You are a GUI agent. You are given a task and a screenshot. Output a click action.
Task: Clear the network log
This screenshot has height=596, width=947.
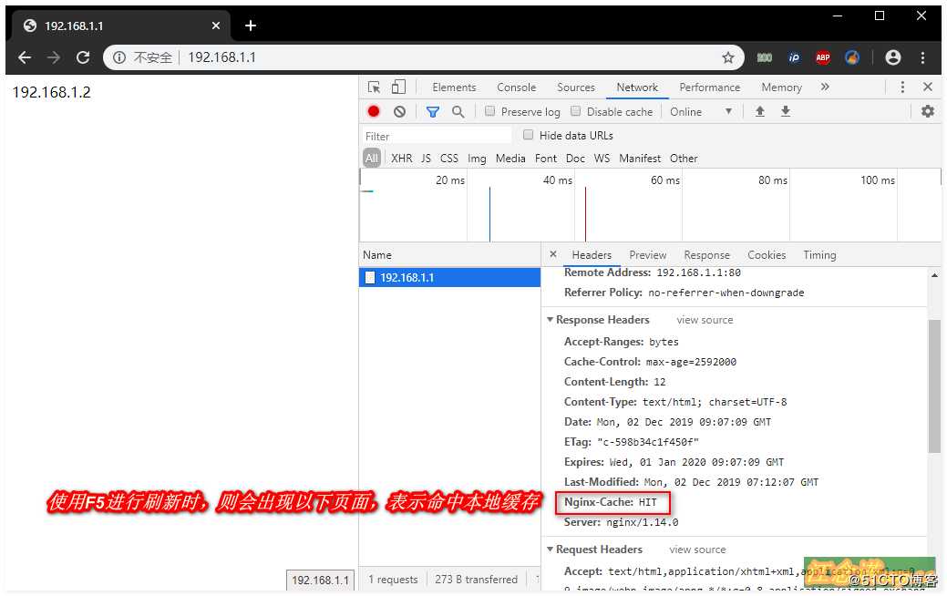pyautogui.click(x=399, y=111)
